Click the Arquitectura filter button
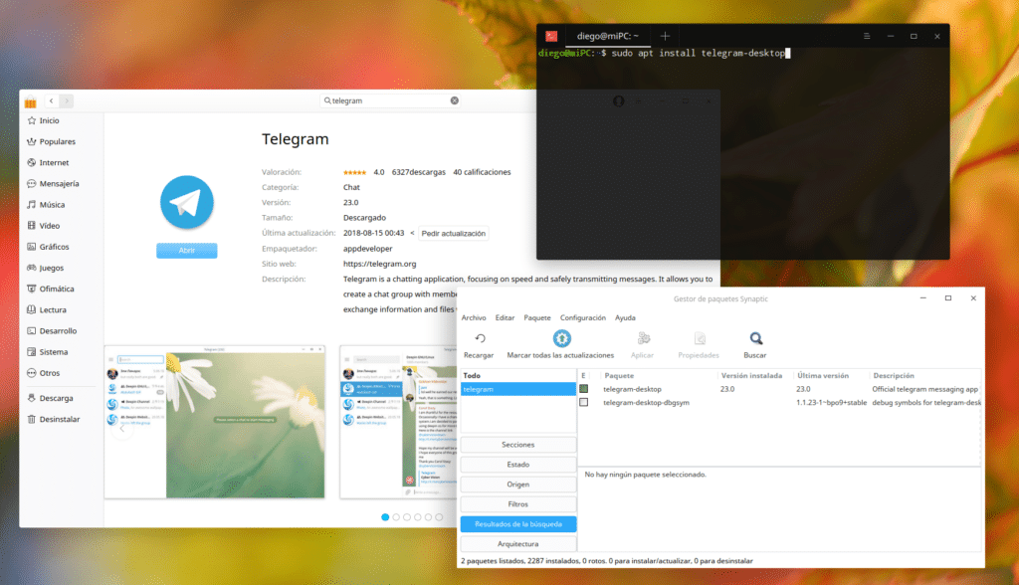 point(517,544)
